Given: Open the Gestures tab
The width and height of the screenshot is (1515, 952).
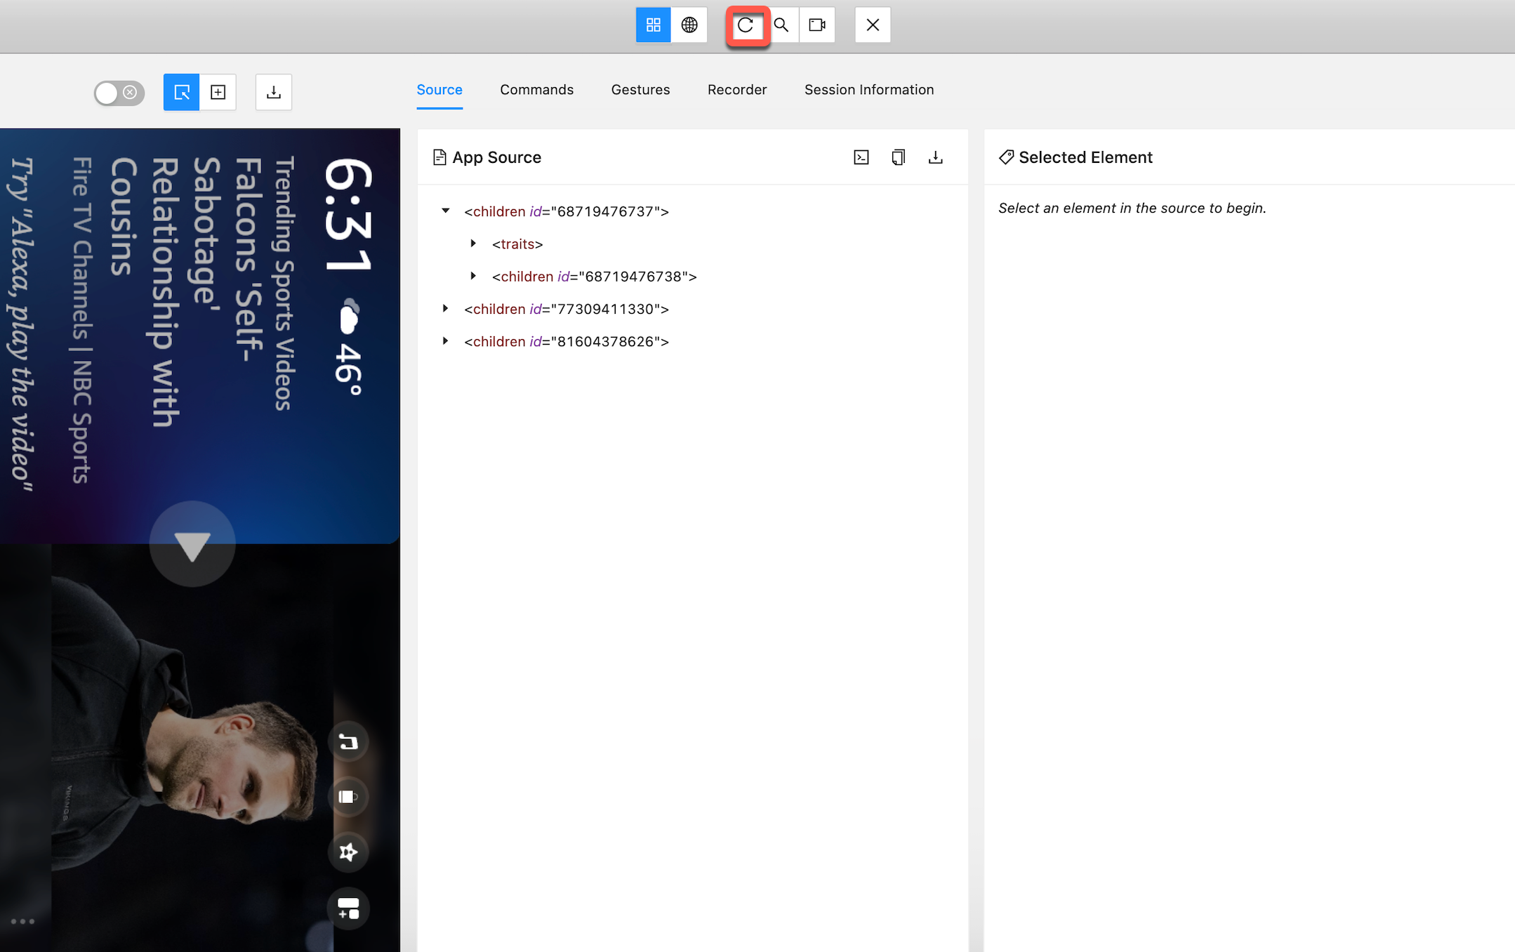Looking at the screenshot, I should [x=640, y=89].
